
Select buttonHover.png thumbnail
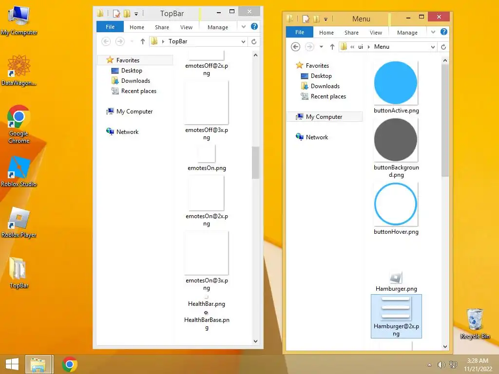point(396,204)
